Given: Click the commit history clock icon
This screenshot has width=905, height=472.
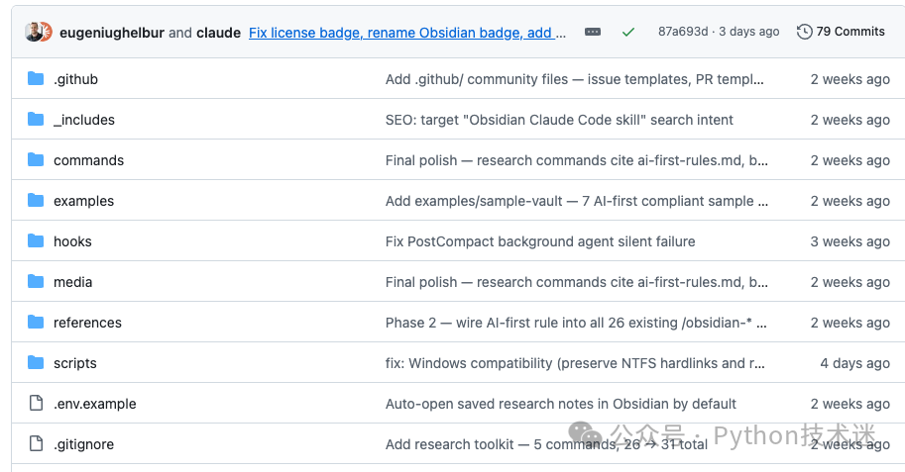Looking at the screenshot, I should click(805, 32).
